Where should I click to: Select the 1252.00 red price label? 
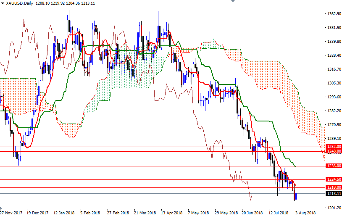pyautogui.click(x=334, y=146)
